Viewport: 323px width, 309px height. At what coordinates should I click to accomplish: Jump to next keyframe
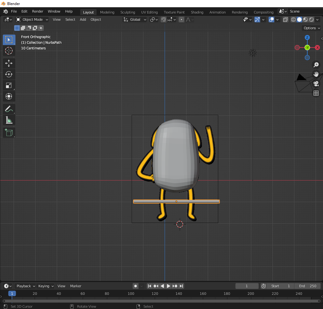coord(175,286)
